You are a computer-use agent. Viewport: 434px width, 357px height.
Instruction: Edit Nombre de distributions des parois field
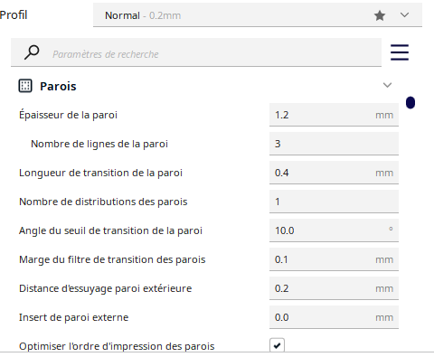334,202
